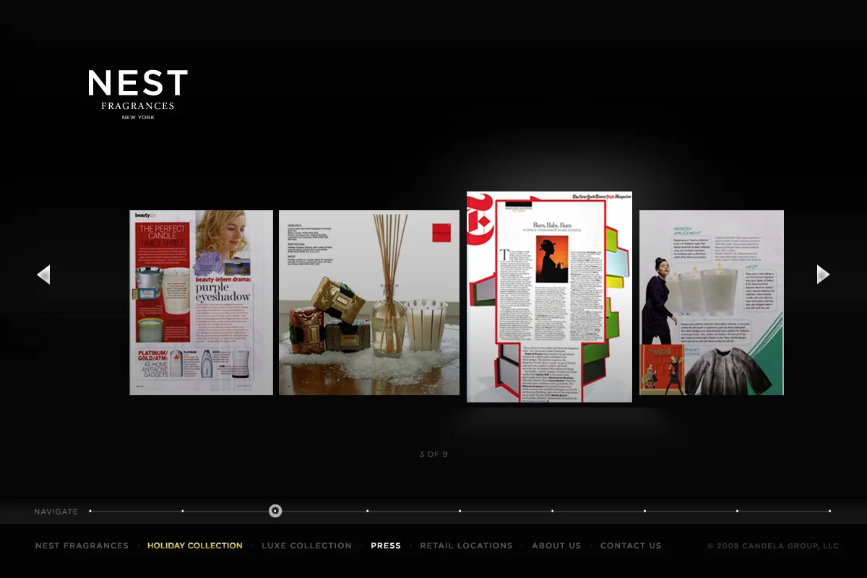Jump to the fifth dot on the navigate timeline
Viewport: 867px width, 578px height.
point(460,511)
